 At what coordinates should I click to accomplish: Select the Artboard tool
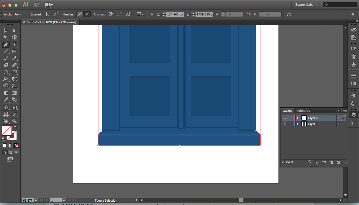click(6, 114)
